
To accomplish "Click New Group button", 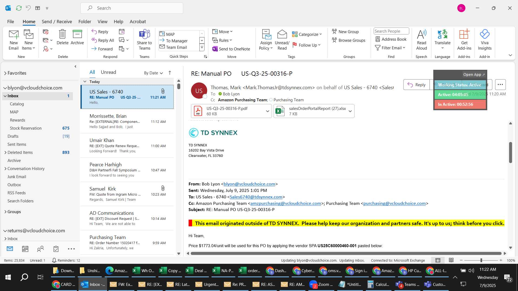I will click(345, 32).
